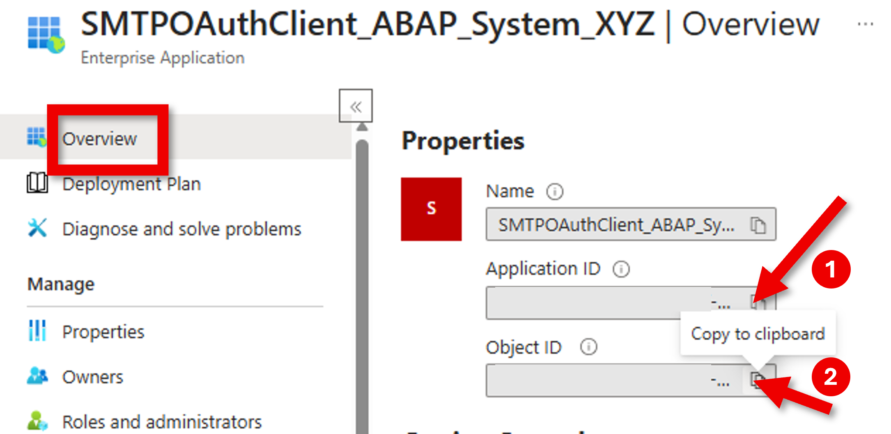Select the Diagnose and solve problems wrench icon
Image resolution: width=891 pixels, height=434 pixels.
coord(38,228)
